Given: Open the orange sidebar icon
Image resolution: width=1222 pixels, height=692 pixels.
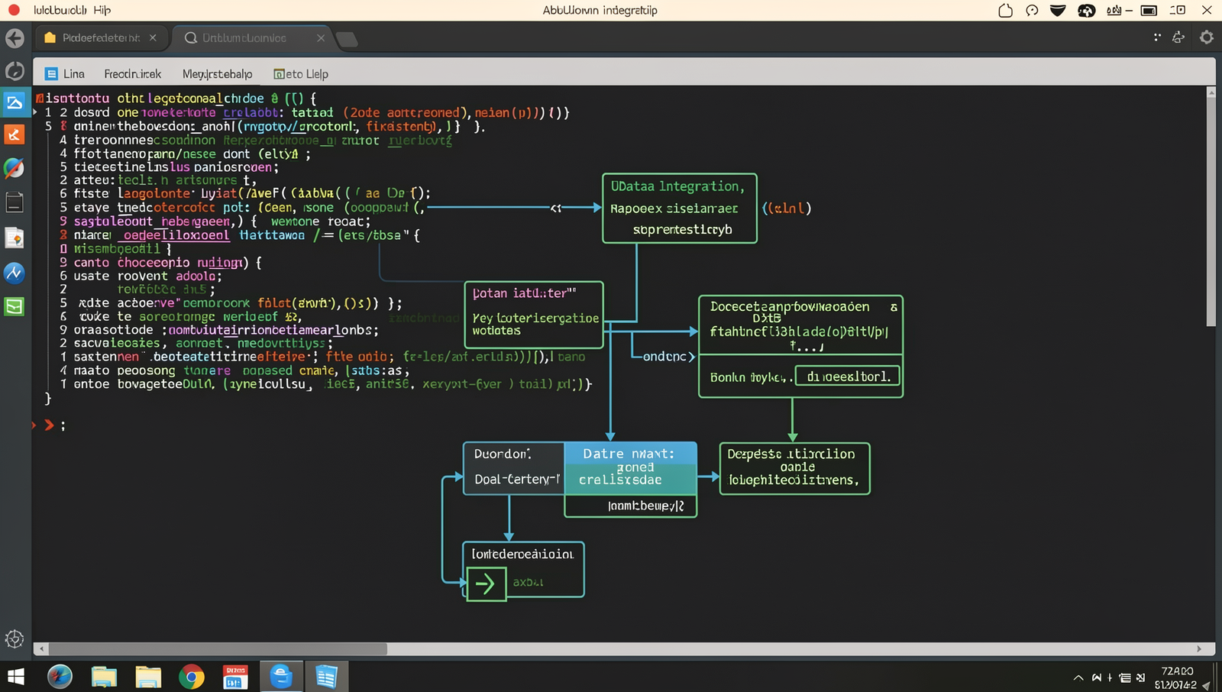Looking at the screenshot, I should pos(15,135).
